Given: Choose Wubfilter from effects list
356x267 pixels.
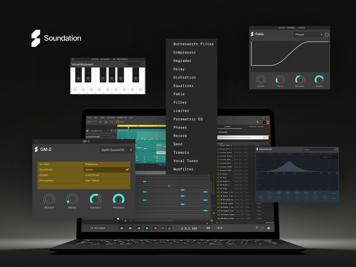Looking at the screenshot, I should click(183, 169).
